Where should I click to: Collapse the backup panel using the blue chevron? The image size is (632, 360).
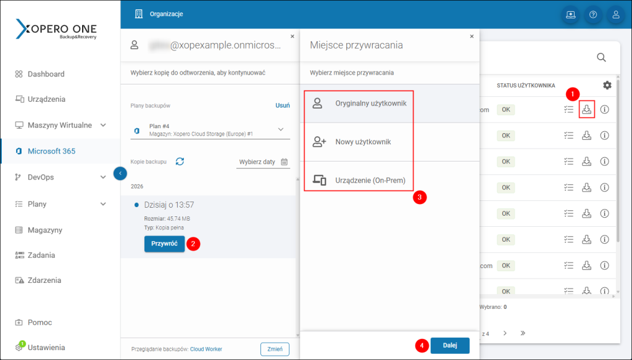(120, 173)
